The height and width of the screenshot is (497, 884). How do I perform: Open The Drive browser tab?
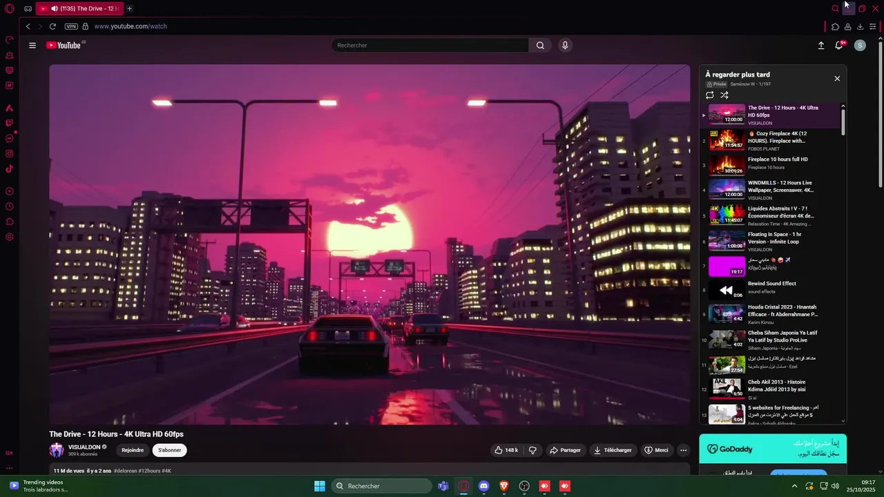pos(78,8)
